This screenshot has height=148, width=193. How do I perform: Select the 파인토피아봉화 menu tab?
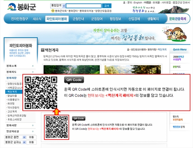[x=57, y=19]
